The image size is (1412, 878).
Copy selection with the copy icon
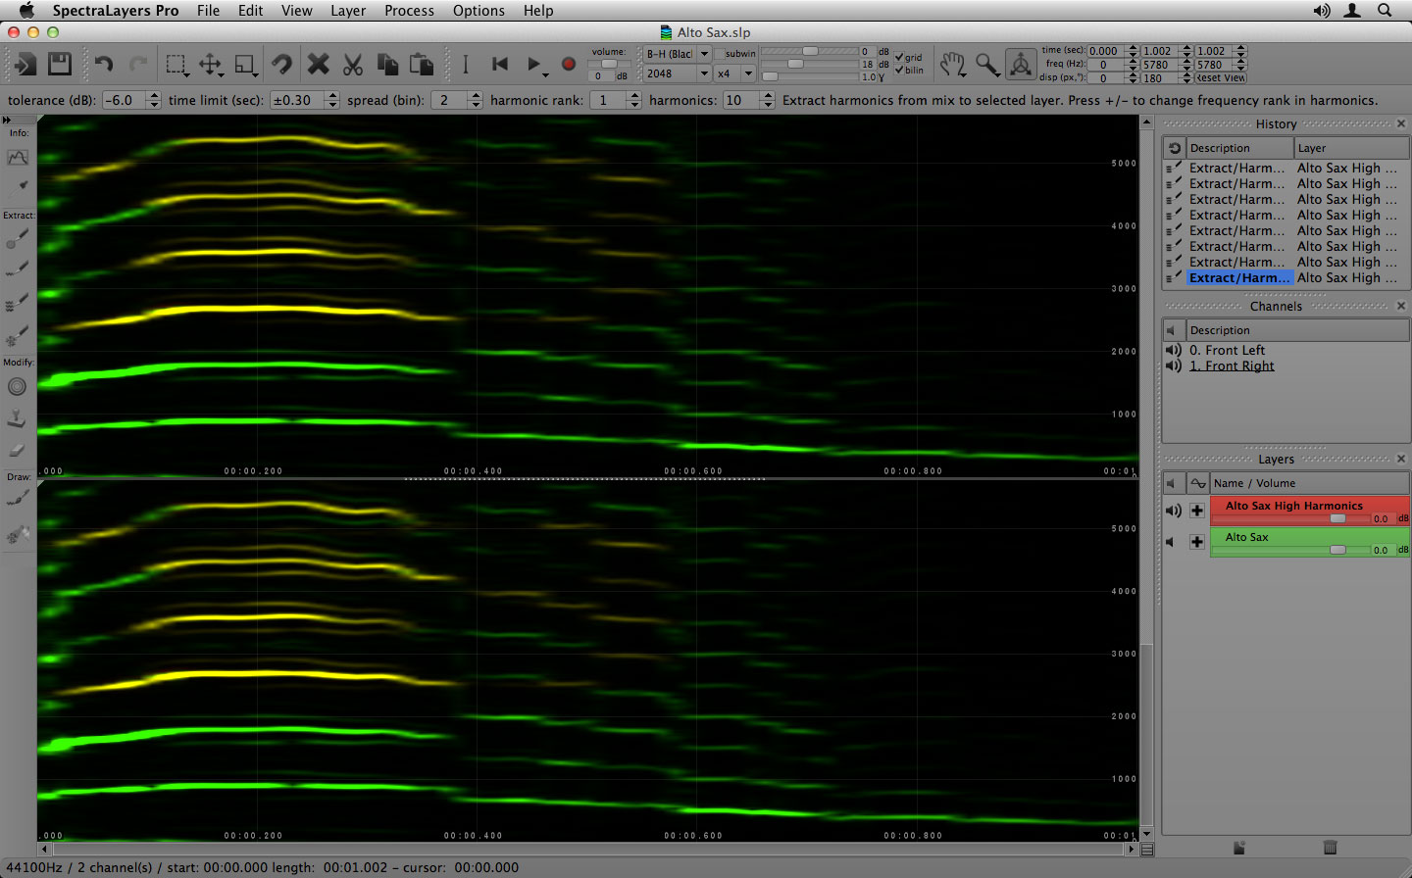(388, 65)
